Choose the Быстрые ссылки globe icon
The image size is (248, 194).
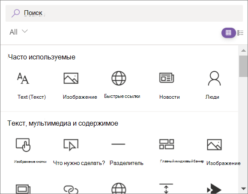[x=119, y=78]
